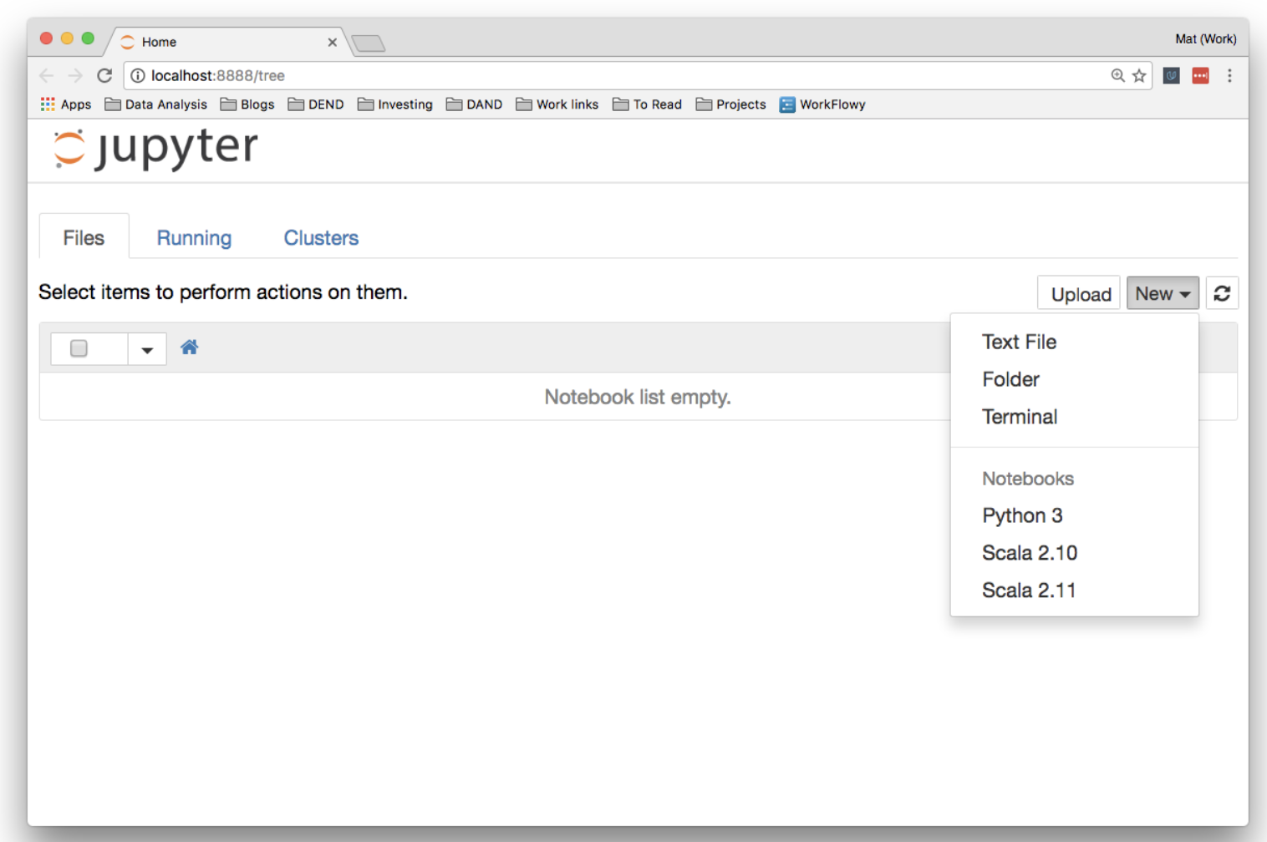1267x842 pixels.
Task: Click the dark blue extension icon
Action: (x=1172, y=75)
